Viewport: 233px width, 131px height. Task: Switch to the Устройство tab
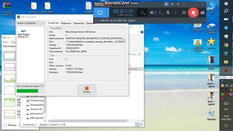53,23
